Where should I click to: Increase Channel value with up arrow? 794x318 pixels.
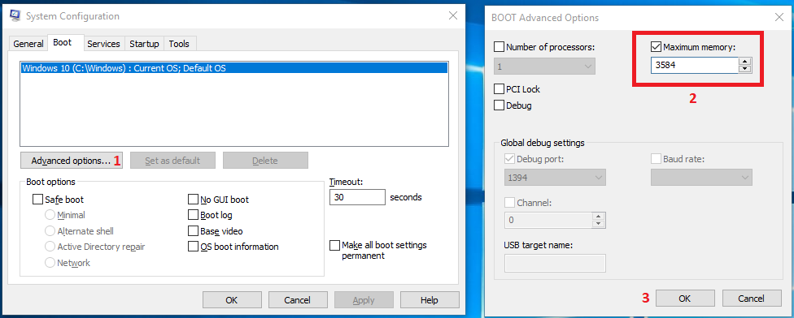click(x=599, y=216)
